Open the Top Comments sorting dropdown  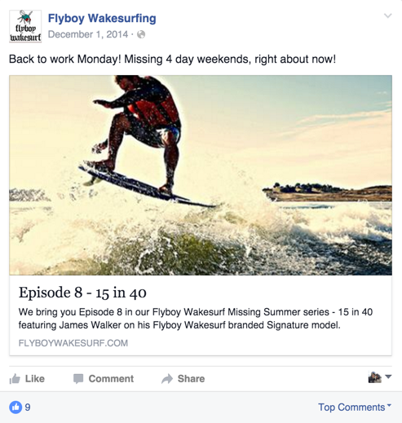click(x=355, y=408)
